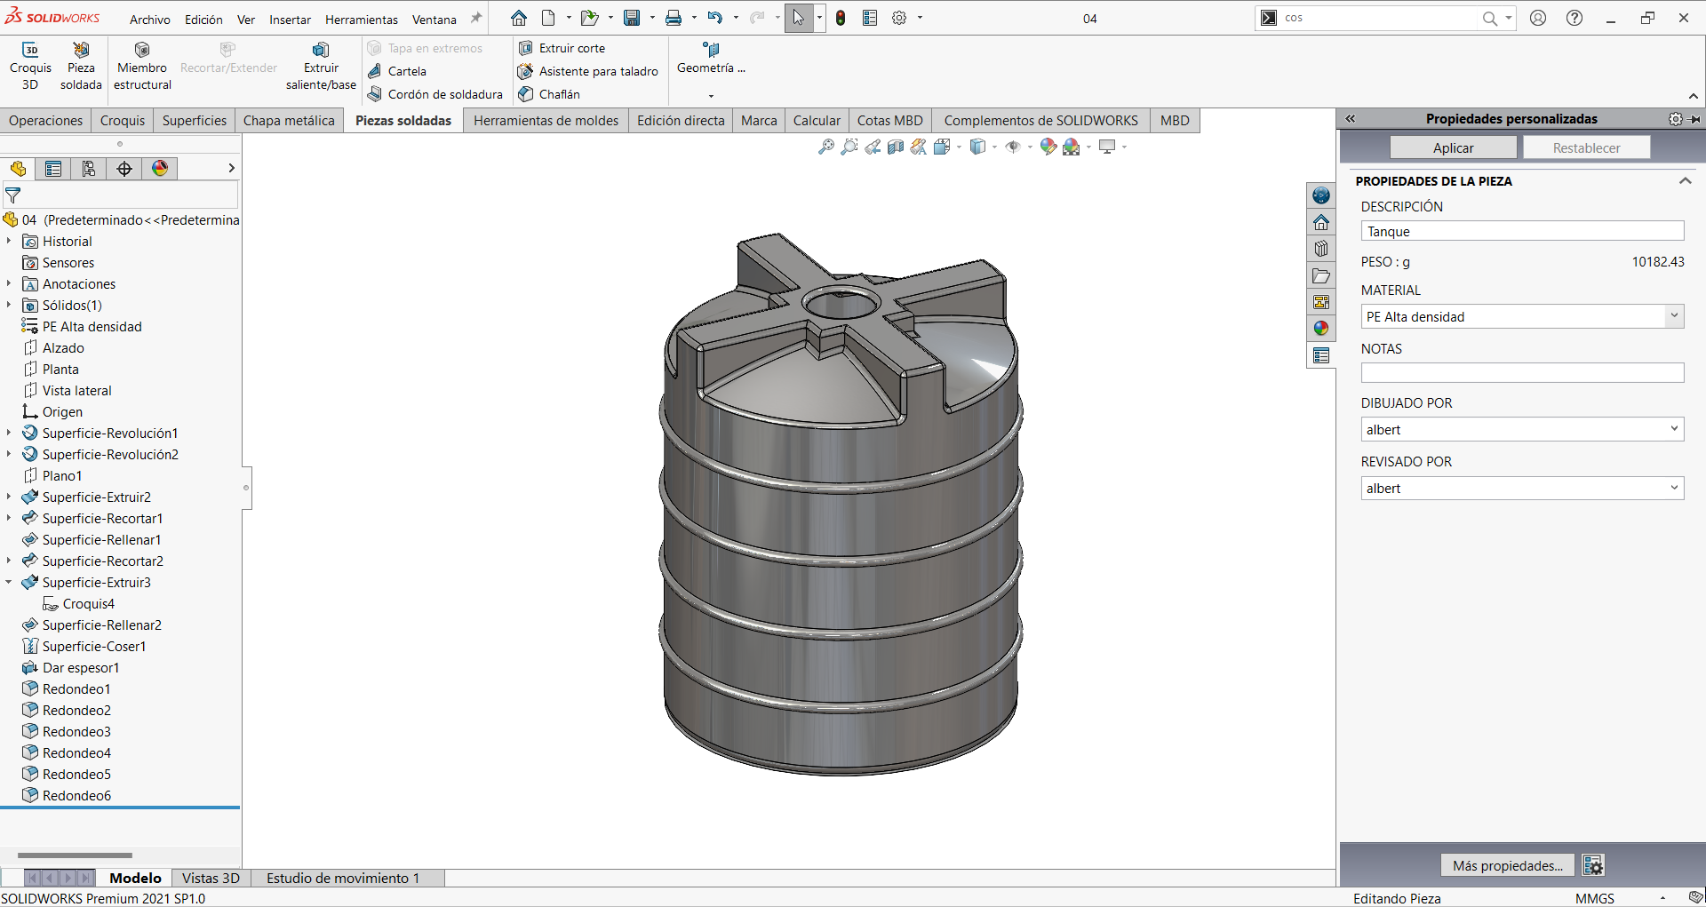Open the MATERIAL dropdown list
Viewport: 1706px width, 907px height.
tap(1674, 316)
